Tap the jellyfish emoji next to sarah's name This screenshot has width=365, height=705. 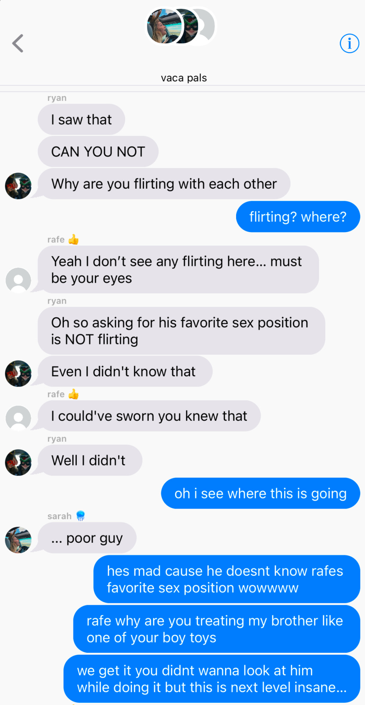tap(80, 516)
